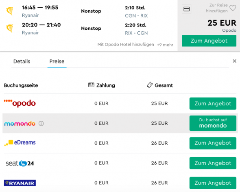Click Zum Angebot in the Ryanair row
This screenshot has height=192, width=240.
[x=213, y=183]
